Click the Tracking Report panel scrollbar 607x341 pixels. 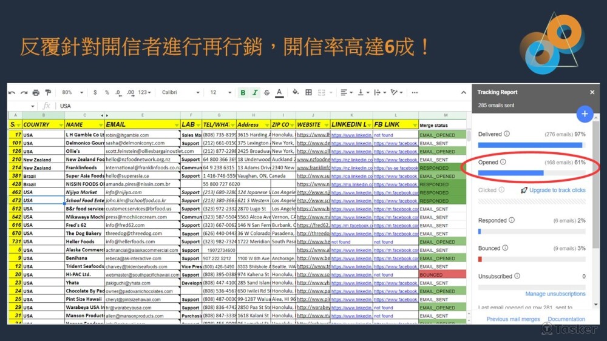596,186
